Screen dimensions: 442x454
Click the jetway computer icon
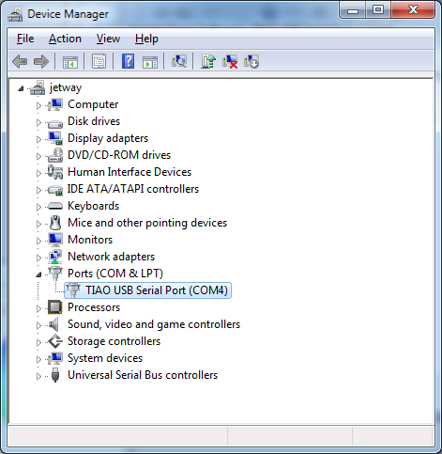click(38, 87)
